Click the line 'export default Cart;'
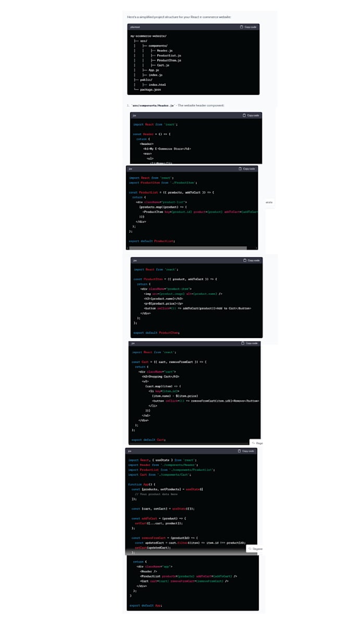The image size is (354, 634). (x=148, y=440)
